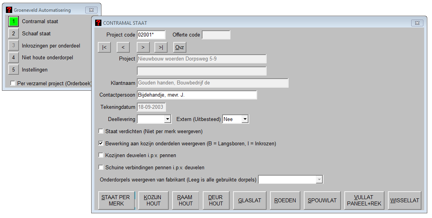Jump to the last record (>|)
The height and width of the screenshot is (218, 432).
coord(161,48)
